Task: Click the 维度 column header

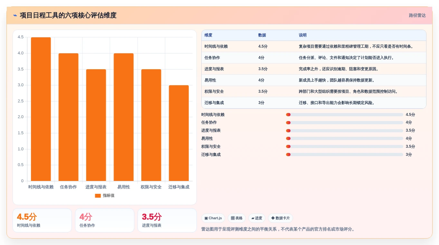Action: tap(208, 35)
